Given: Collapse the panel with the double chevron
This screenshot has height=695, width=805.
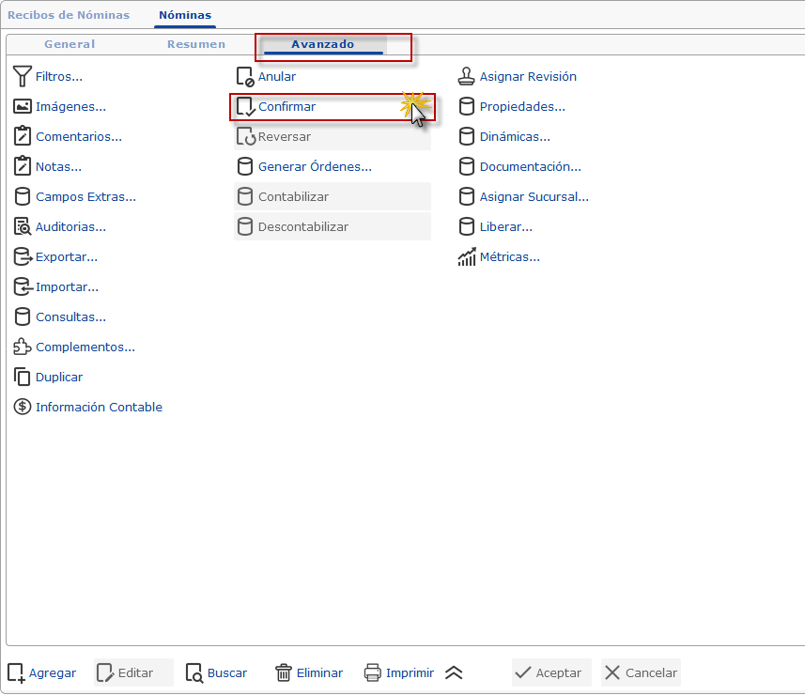Looking at the screenshot, I should 454,672.
